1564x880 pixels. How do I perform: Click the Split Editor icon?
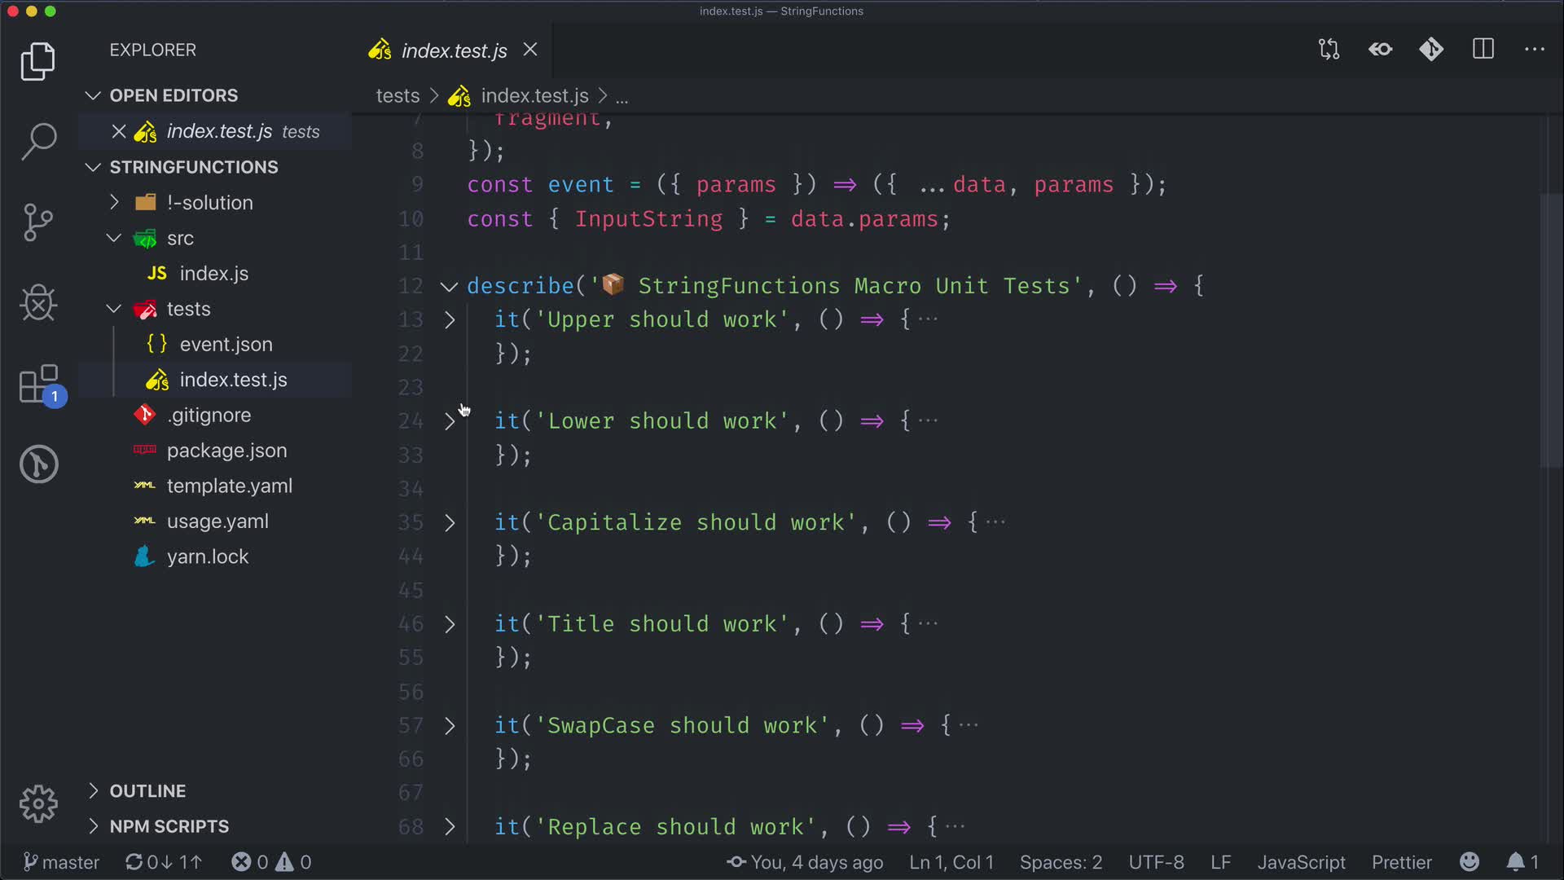tap(1483, 50)
